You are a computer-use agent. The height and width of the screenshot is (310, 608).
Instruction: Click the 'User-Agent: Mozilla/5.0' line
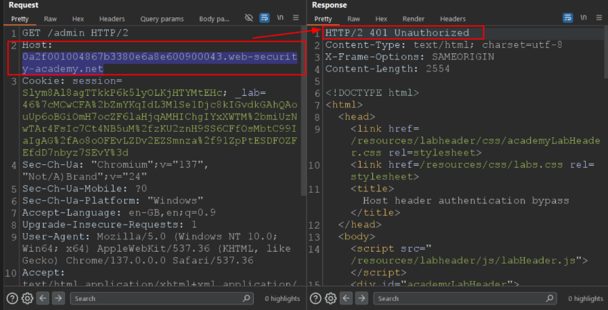[149, 237]
